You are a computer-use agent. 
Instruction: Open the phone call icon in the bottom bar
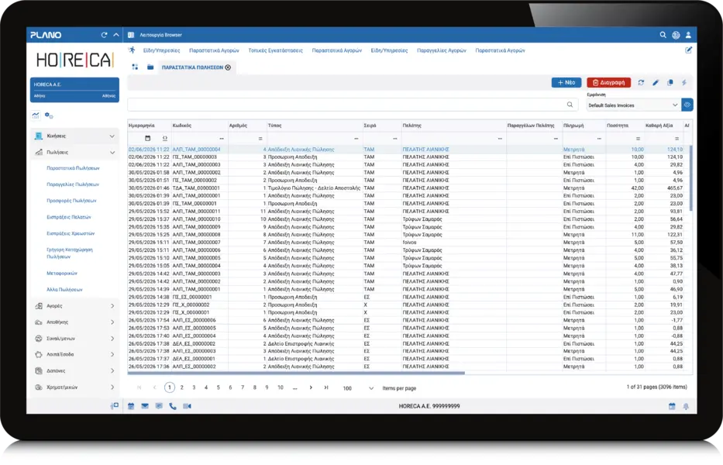173,406
